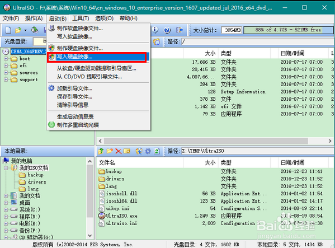Click the Rename folder icon in the local toolbar

point(127,151)
